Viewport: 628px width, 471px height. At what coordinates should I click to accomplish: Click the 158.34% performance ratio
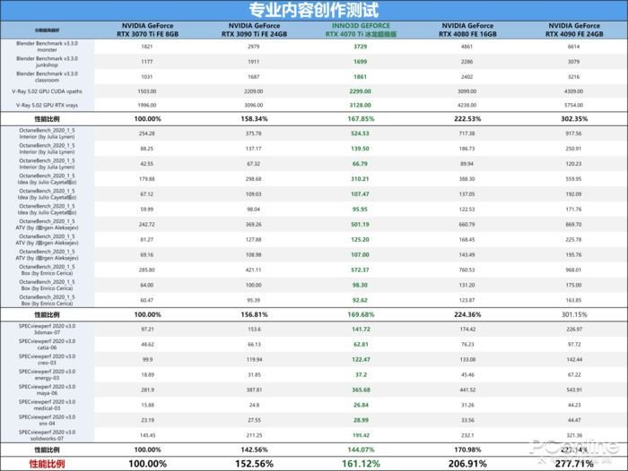tap(254, 119)
